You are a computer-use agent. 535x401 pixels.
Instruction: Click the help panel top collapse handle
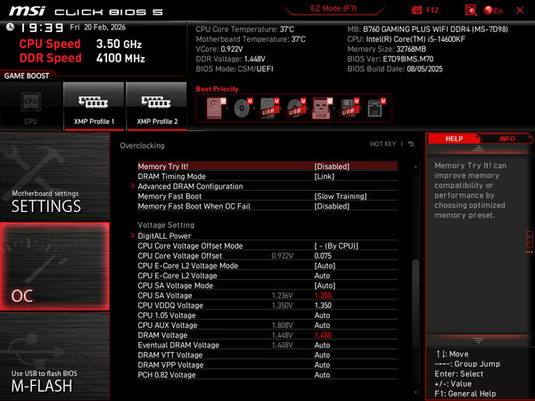point(478,148)
